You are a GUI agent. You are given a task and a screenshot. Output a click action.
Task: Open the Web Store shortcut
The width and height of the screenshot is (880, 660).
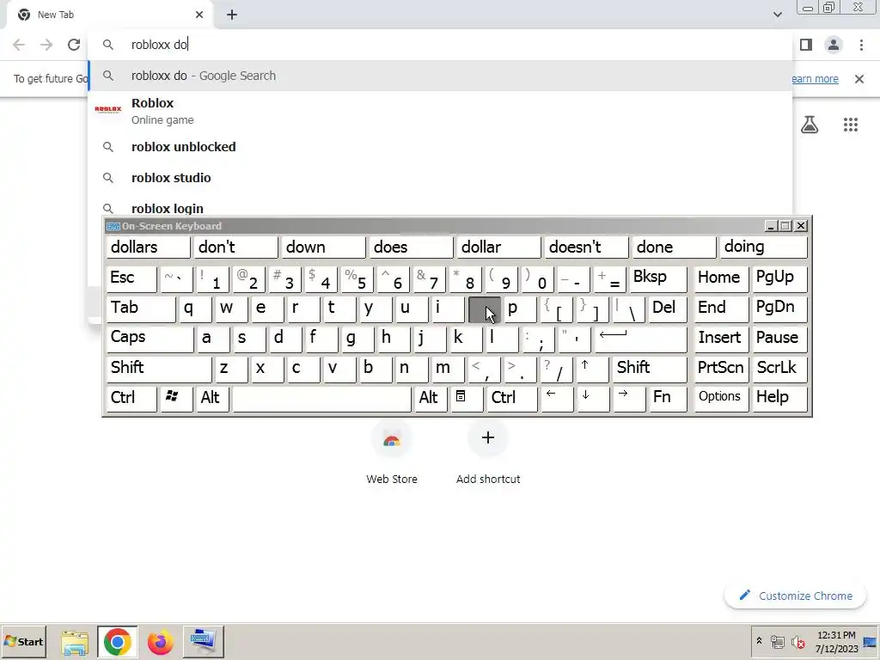(392, 454)
